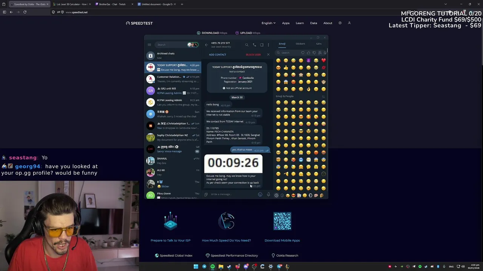This screenshot has height=271, width=483.
Task: Close Speedtest browser tab
Action: click(48, 4)
